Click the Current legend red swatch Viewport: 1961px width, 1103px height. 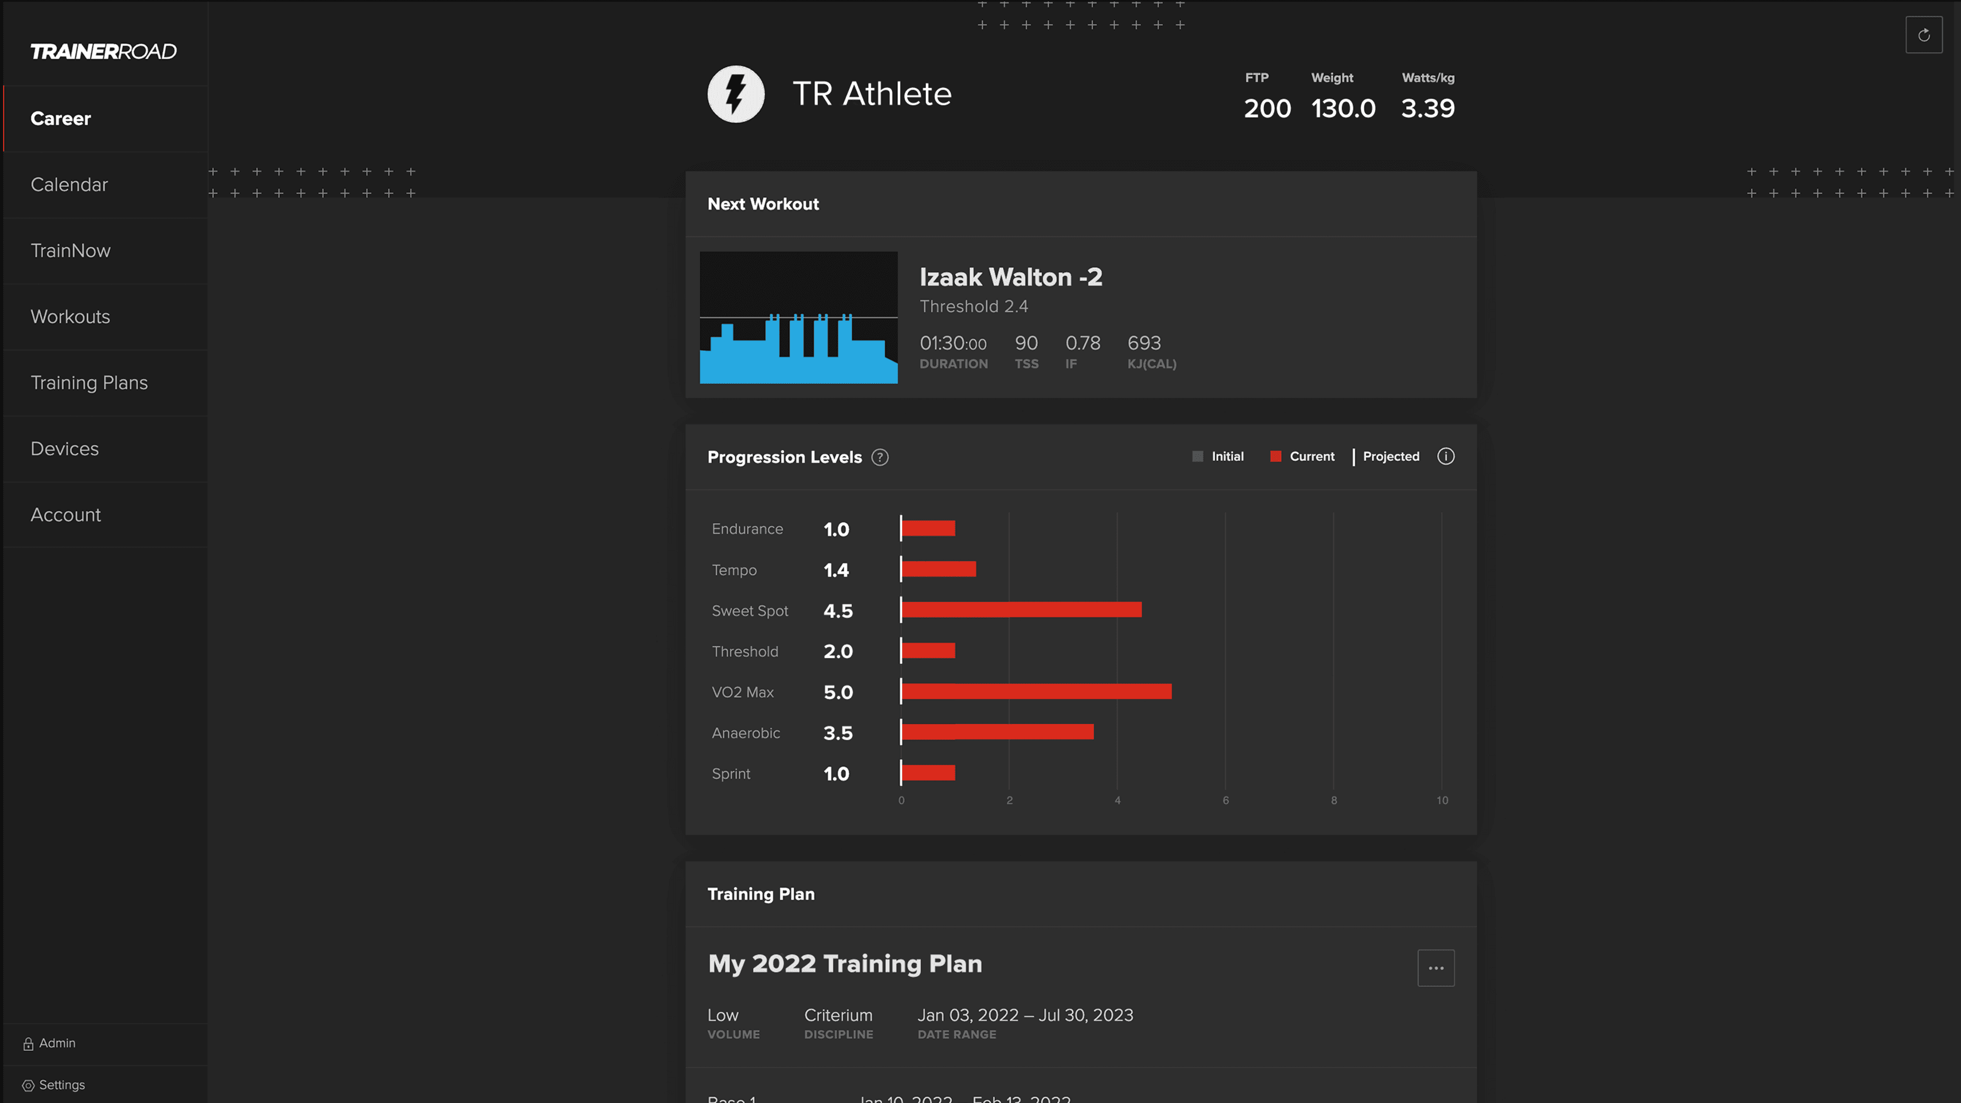[1276, 457]
